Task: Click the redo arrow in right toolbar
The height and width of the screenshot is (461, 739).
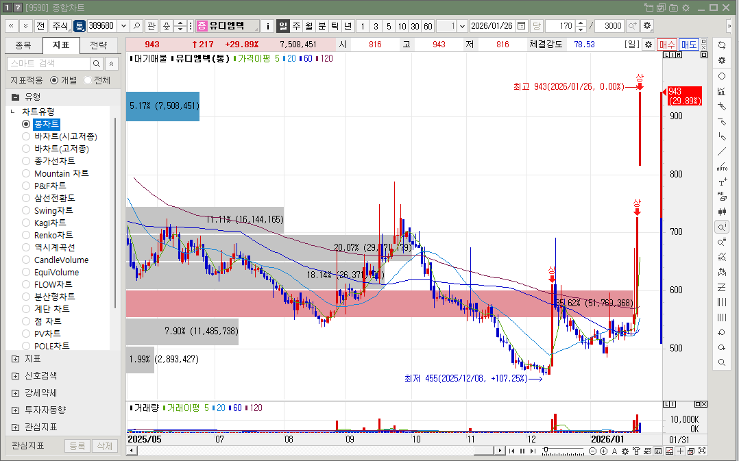Action: click(x=722, y=347)
